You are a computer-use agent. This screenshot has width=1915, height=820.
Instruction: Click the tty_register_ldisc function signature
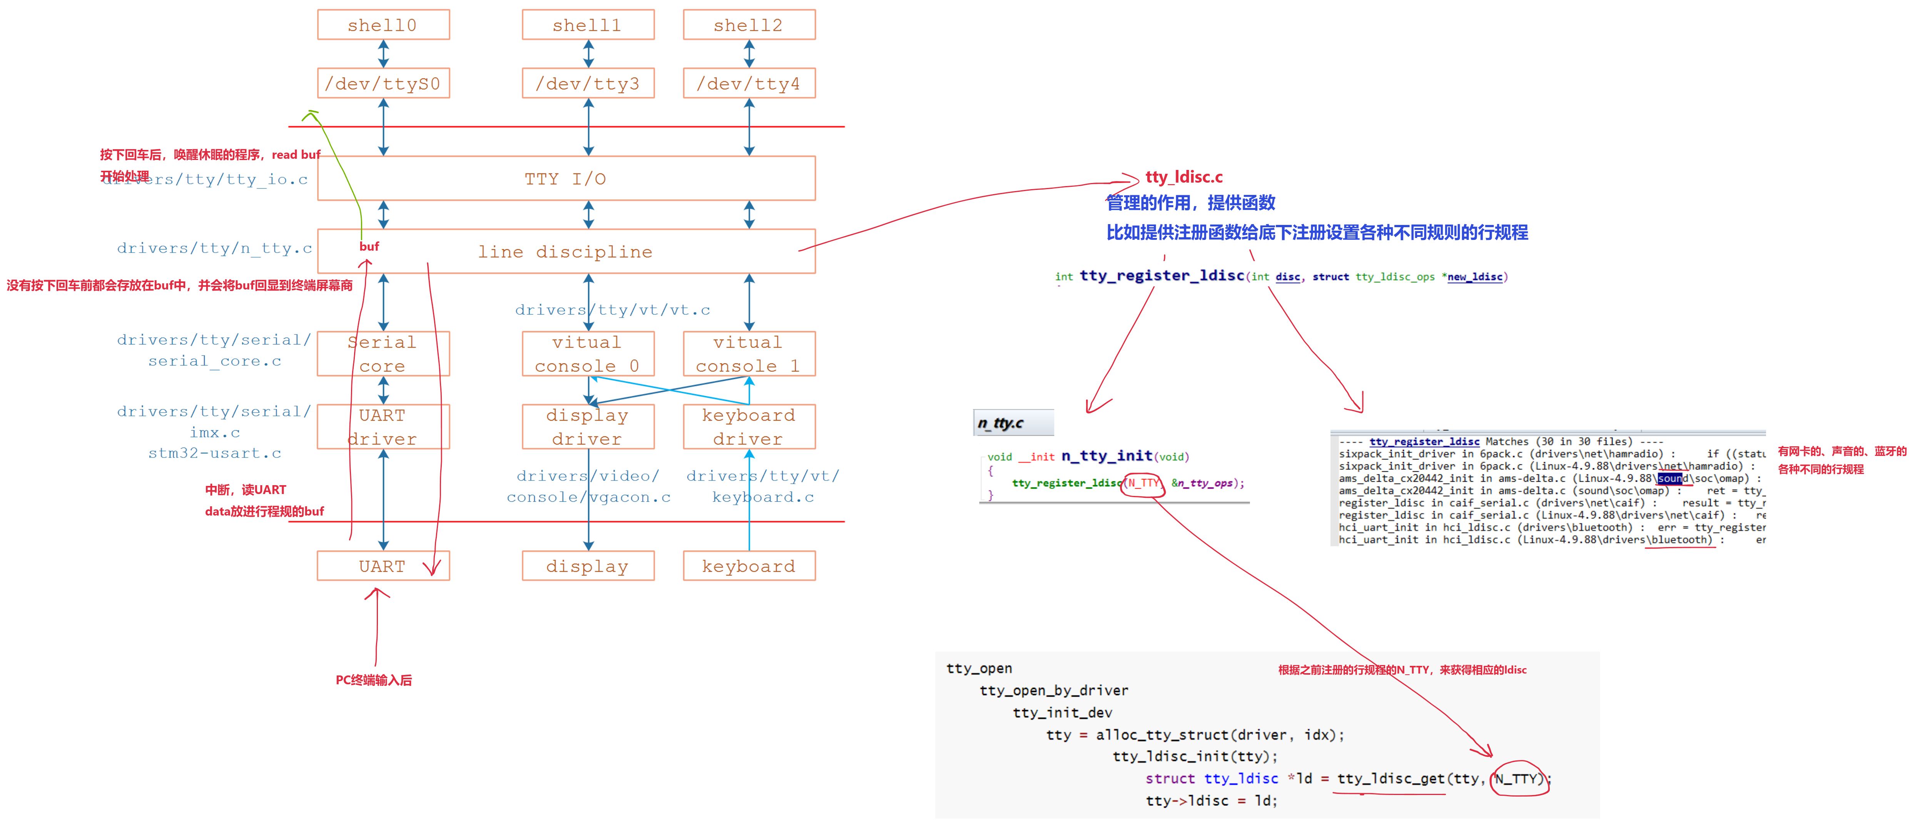click(1282, 276)
